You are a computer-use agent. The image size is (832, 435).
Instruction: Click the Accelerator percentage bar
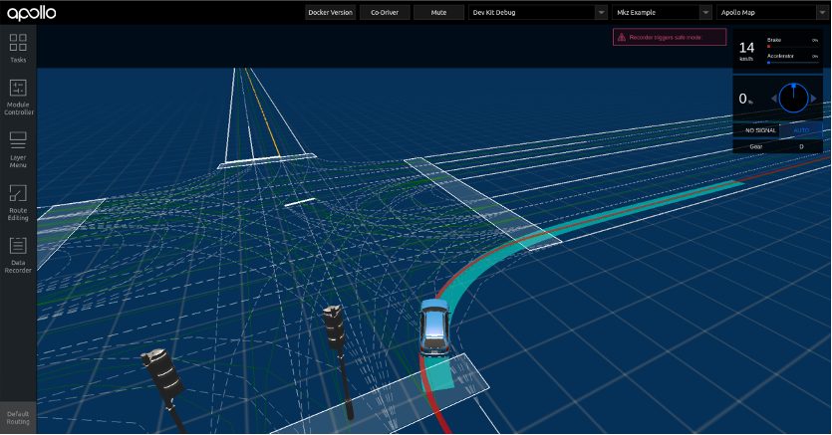[x=793, y=63]
